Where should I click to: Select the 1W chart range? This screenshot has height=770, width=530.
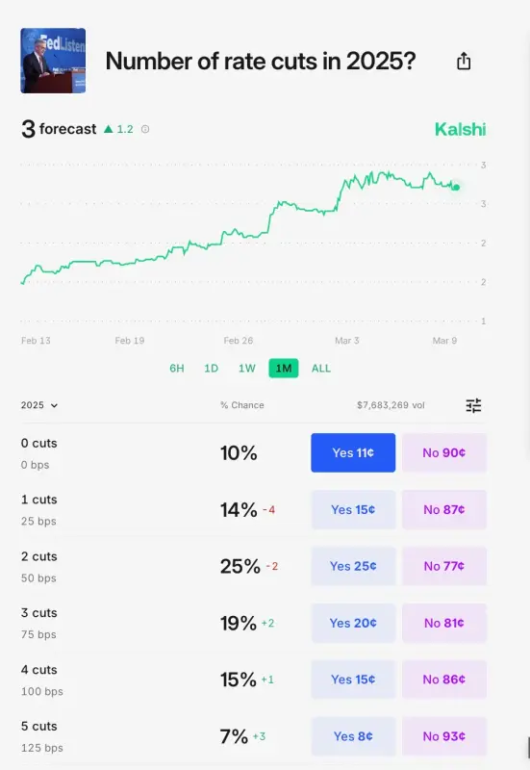(247, 369)
